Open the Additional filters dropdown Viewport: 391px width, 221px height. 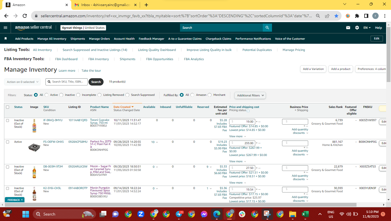[250, 95]
